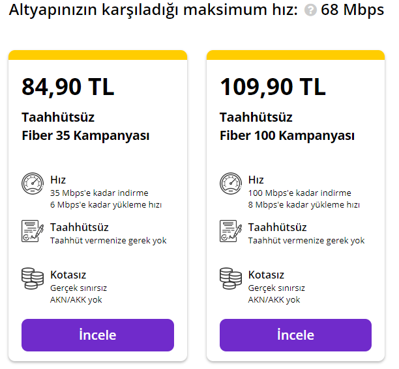Click the question mark help icon beside 68 Mbps
Screen dimensions: 399x369
[310, 12]
